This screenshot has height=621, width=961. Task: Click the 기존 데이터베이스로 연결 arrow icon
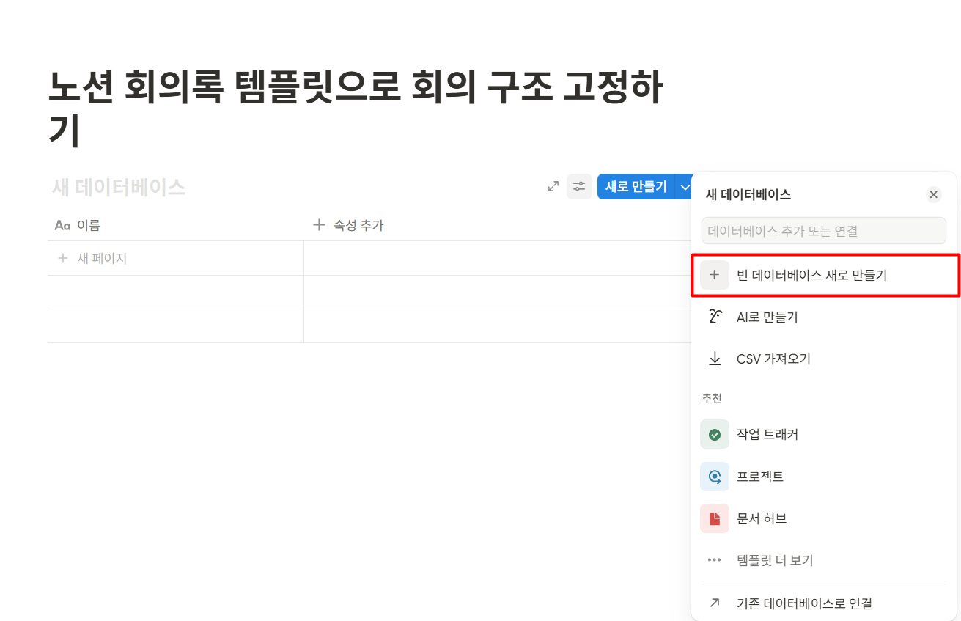coord(715,603)
